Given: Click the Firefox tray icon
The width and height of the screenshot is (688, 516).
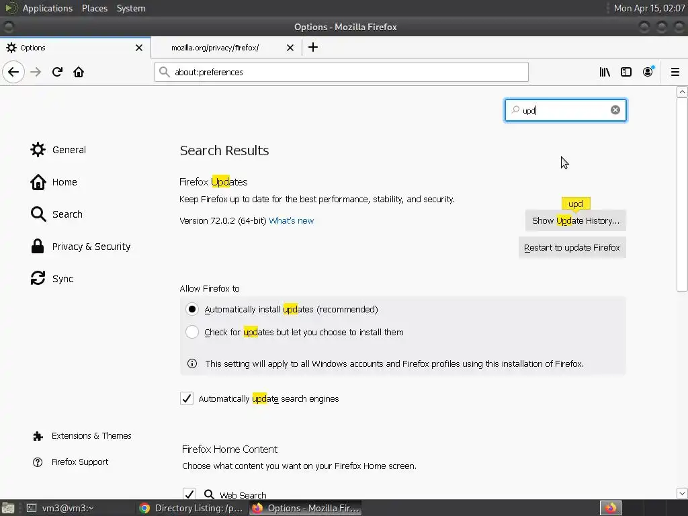Looking at the screenshot, I should (610, 508).
